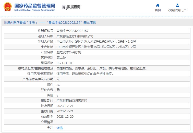Click the 注册人住所 label
Image resolution: width=193 pixels, height=133 pixels.
[x=45, y=41]
